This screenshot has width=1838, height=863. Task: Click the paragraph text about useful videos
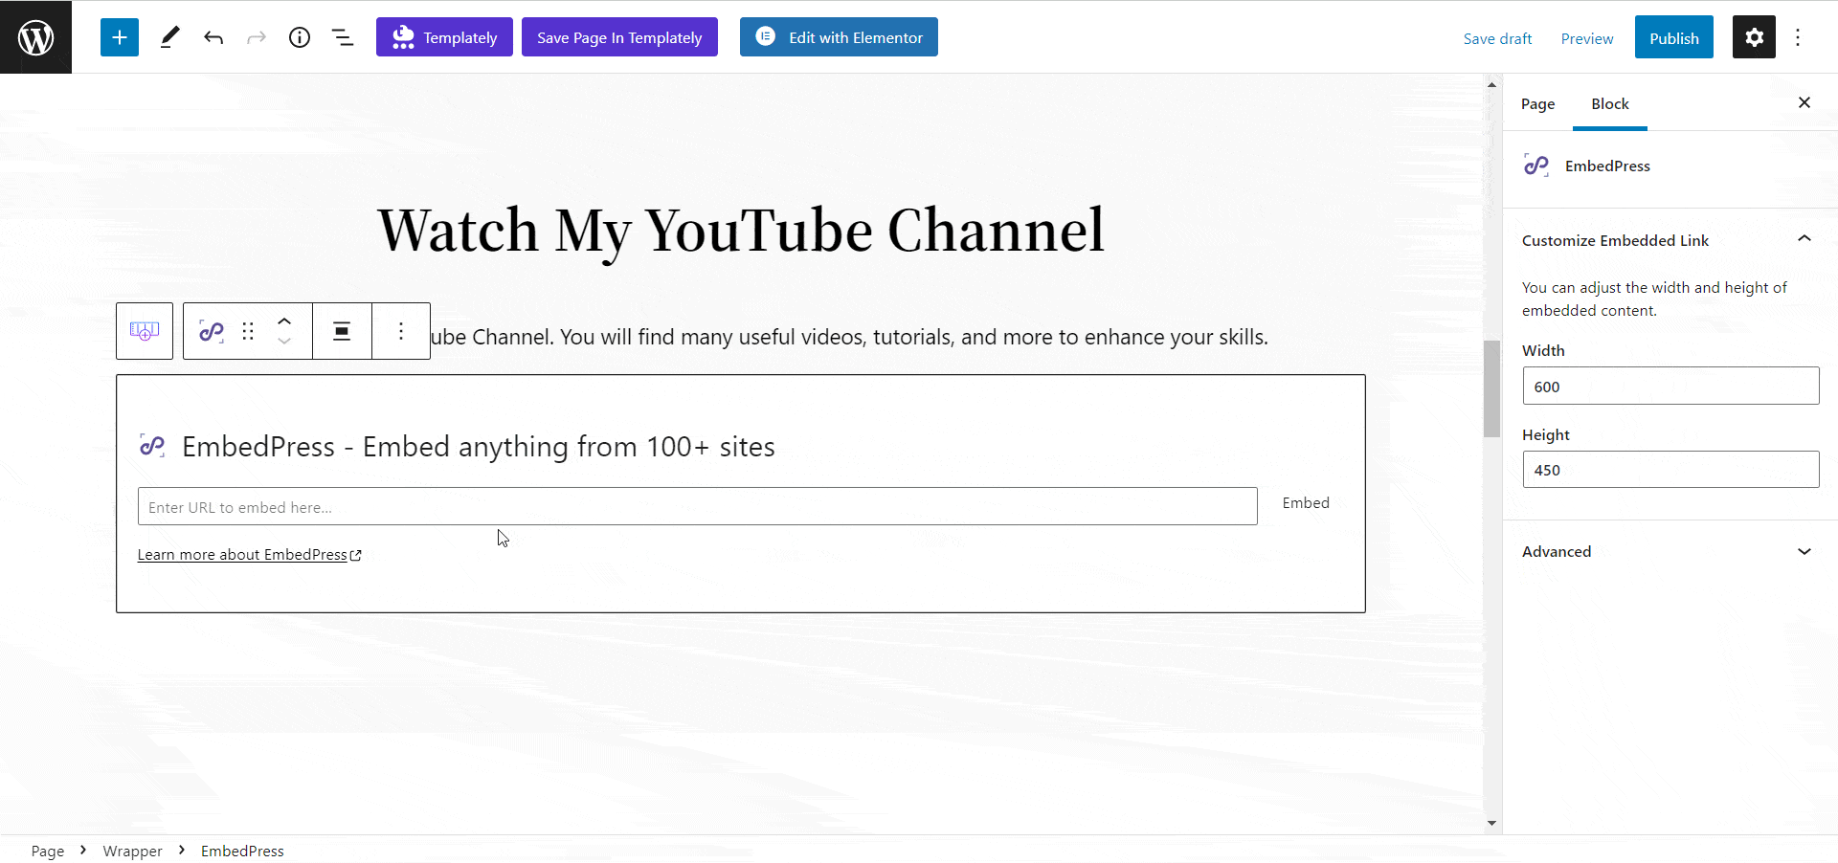click(849, 337)
